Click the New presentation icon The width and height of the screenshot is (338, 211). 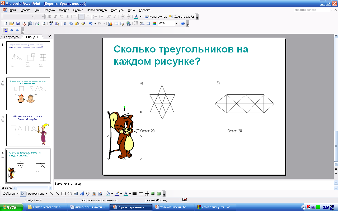tap(5, 23)
